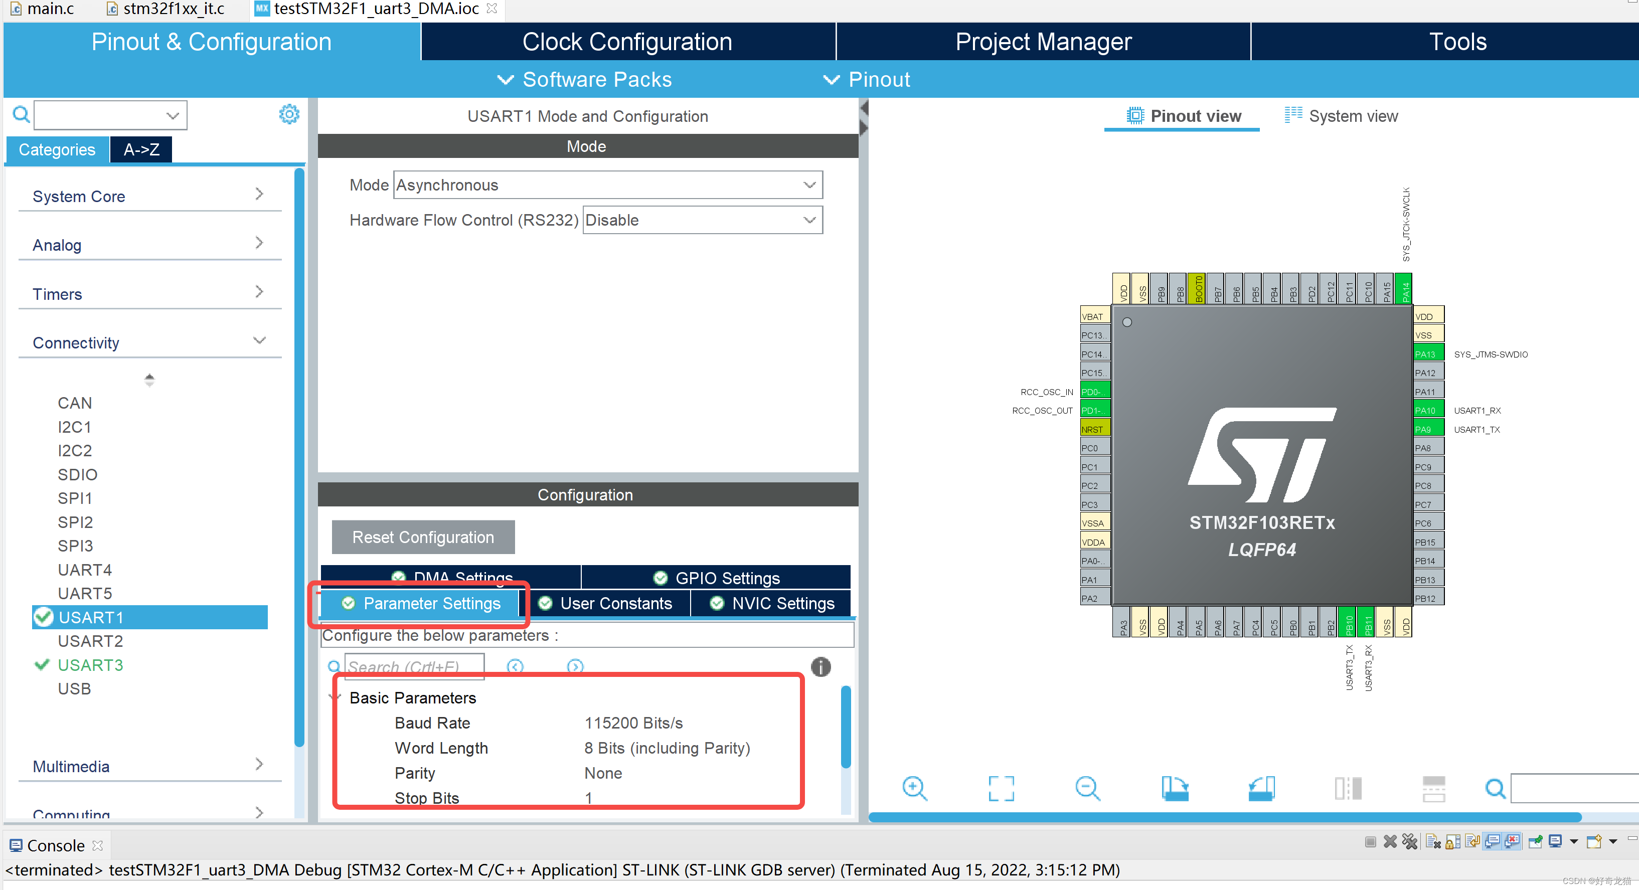Click the category search magnifier icon
Image resolution: width=1639 pixels, height=890 pixels.
[21, 114]
